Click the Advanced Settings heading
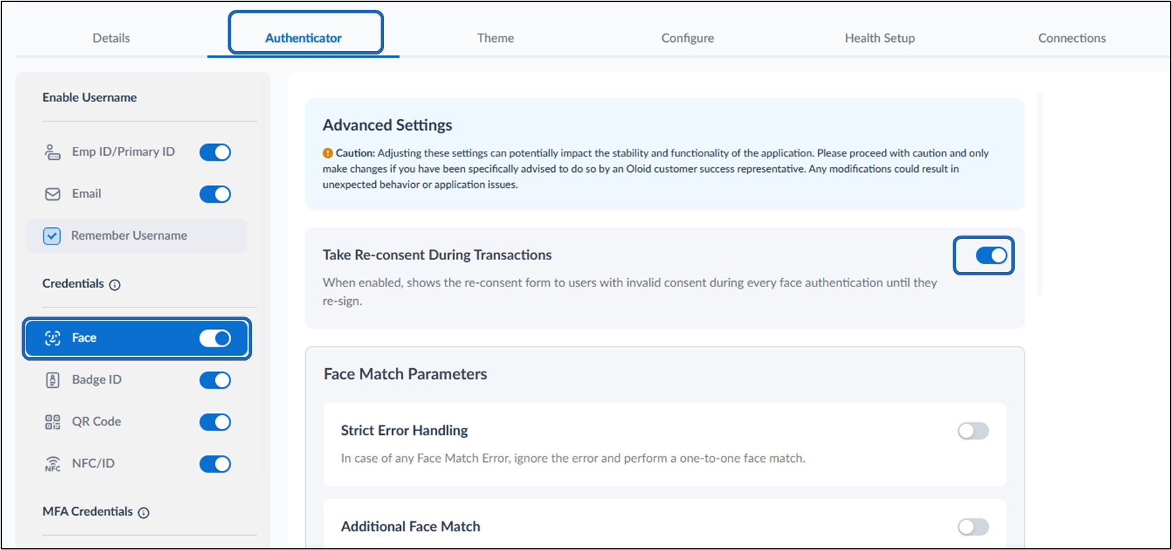Viewport: 1172px width, 550px height. coord(387,125)
